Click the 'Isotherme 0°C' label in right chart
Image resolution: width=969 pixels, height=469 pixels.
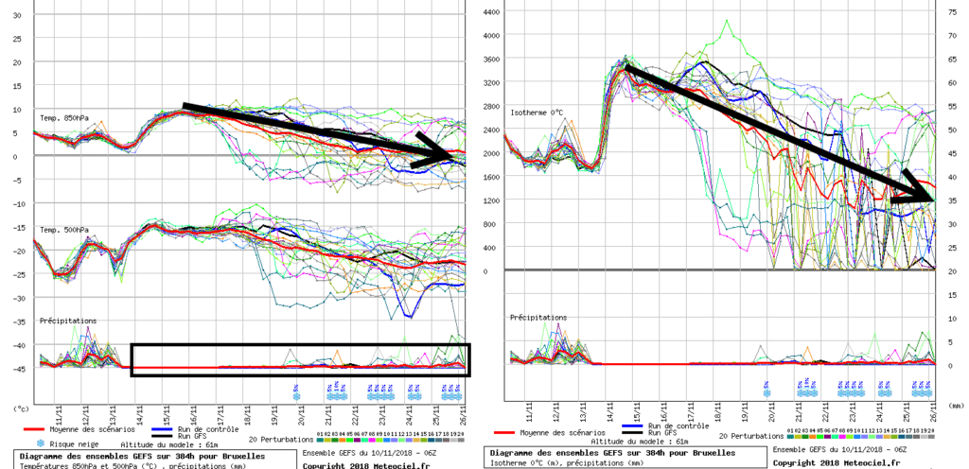(x=537, y=113)
